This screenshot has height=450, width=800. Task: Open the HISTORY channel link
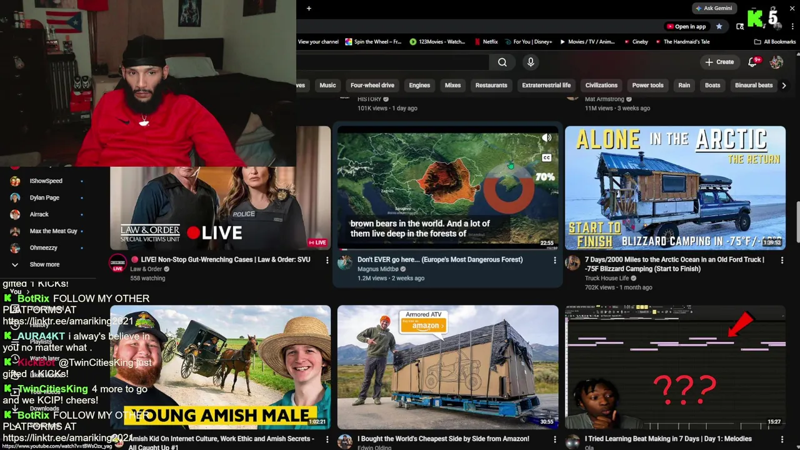coord(369,99)
